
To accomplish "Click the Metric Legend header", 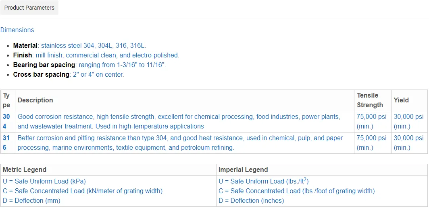I will tap(25, 169).
